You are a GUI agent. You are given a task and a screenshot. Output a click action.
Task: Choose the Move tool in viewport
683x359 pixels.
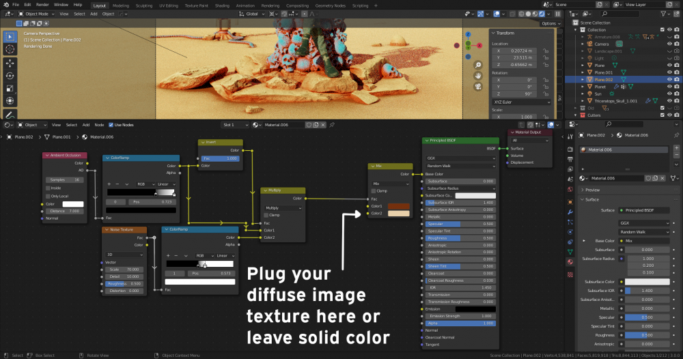(x=10, y=63)
